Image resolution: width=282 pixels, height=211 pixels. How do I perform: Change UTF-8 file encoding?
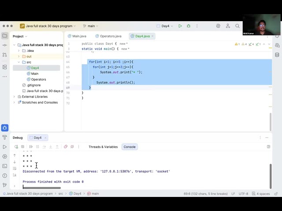pos(243,194)
